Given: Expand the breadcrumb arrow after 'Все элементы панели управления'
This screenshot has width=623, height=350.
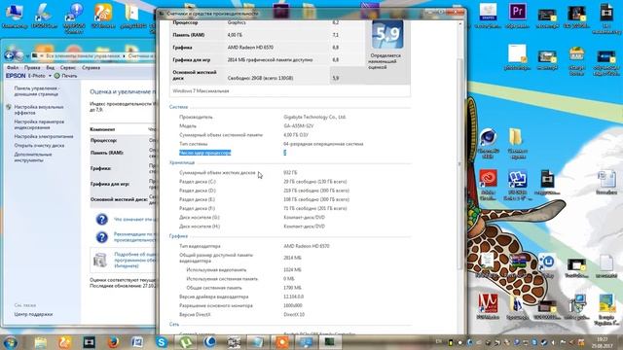Looking at the screenshot, I should pos(124,56).
